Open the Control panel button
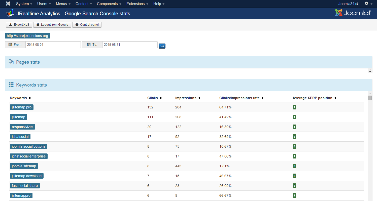Screen dimensions: 377x201 pos(87,25)
